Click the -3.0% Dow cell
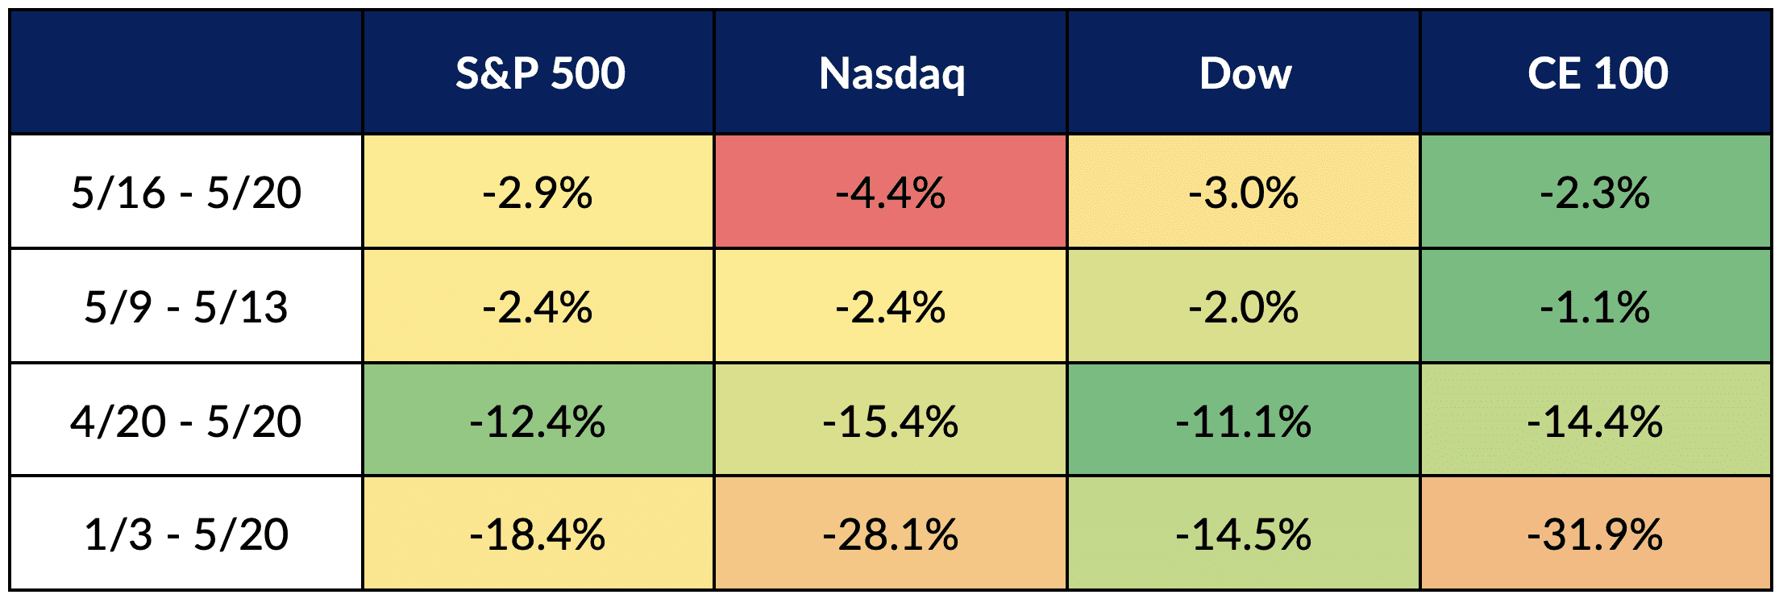 point(1244,193)
